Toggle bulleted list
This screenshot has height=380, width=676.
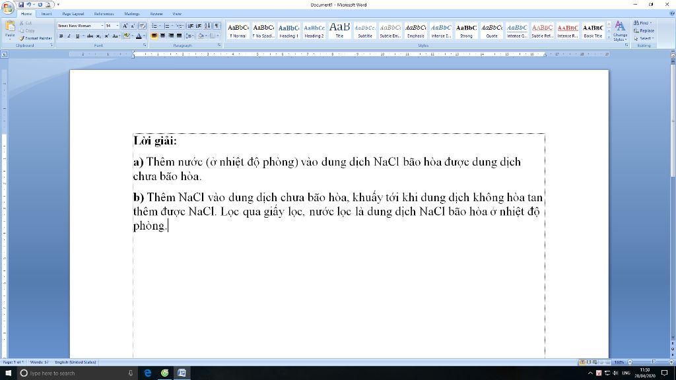click(154, 26)
